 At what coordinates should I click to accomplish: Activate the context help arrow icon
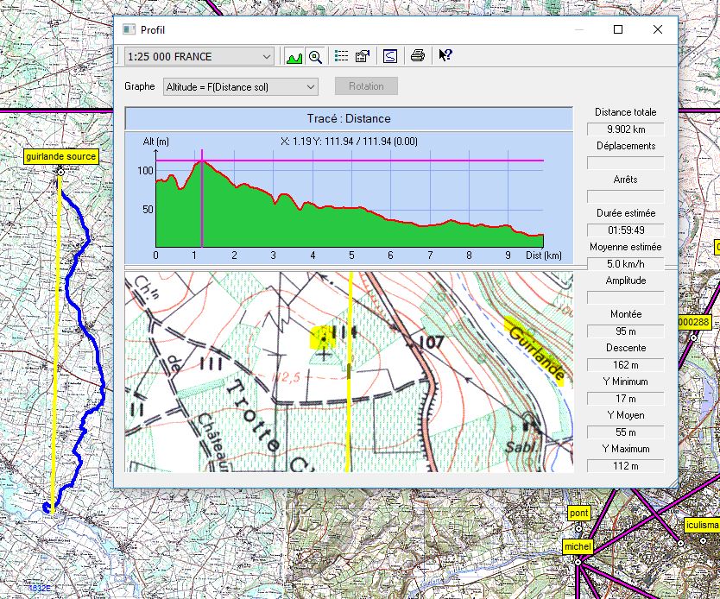point(445,56)
